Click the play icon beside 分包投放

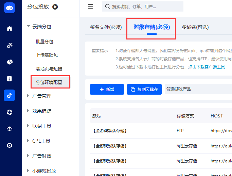tap(55, 6)
